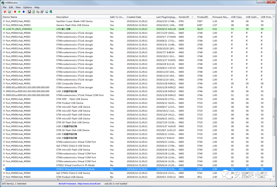Click the 2015/8/5 12:01:15 date cell
Image resolution: width=277 pixels, height=187 pixels.
point(166,130)
